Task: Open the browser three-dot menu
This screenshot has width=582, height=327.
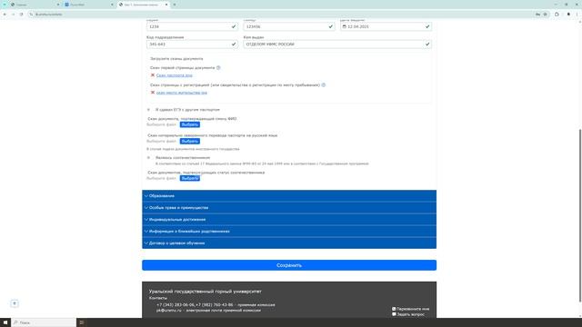Action: (x=577, y=15)
